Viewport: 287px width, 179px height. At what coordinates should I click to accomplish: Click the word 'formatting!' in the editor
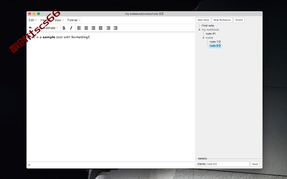(80, 37)
